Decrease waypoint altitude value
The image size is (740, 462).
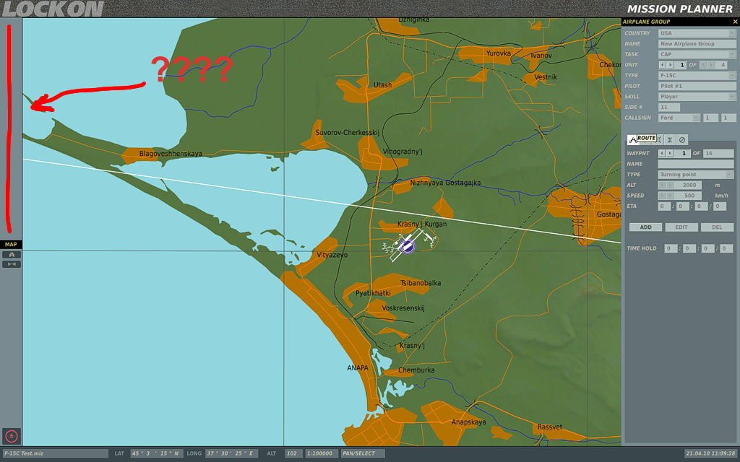(662, 185)
